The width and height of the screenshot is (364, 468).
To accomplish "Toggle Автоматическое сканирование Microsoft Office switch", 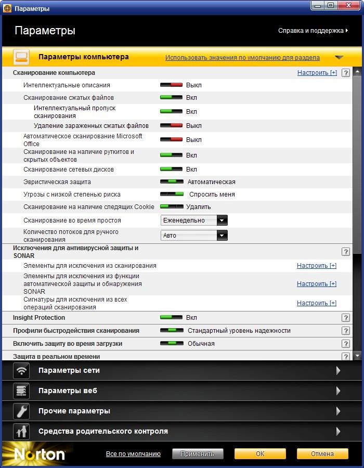I will pos(171,140).
